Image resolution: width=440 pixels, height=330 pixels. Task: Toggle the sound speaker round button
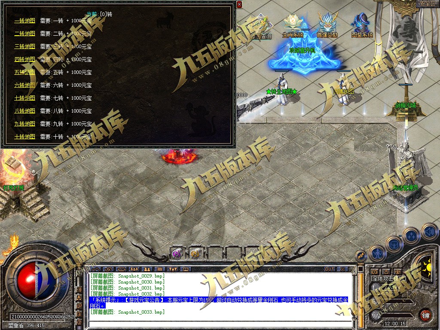[429, 231]
